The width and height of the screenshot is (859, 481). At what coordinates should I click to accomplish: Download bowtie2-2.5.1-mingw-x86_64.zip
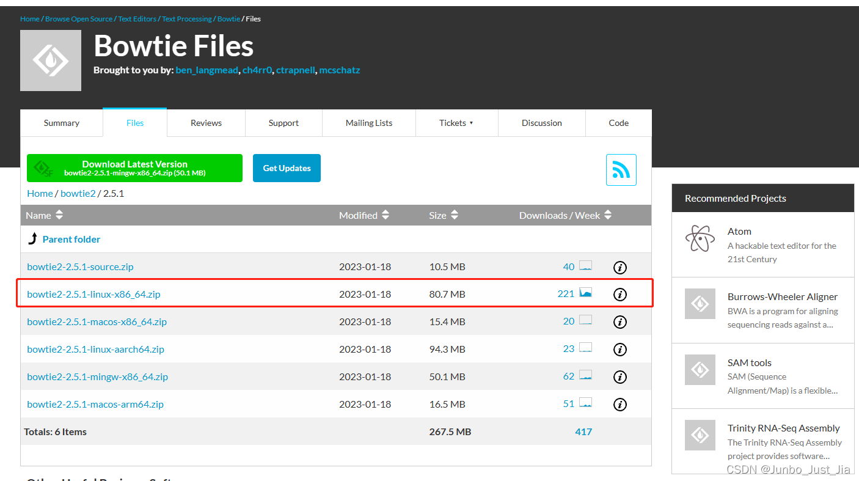97,377
